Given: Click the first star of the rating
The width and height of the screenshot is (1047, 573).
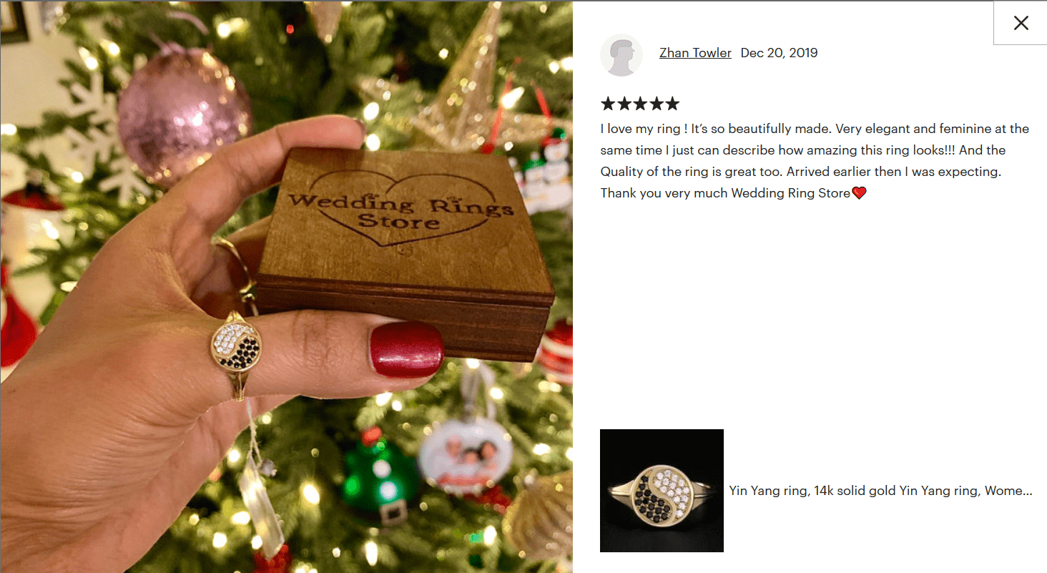Looking at the screenshot, I should (x=608, y=104).
